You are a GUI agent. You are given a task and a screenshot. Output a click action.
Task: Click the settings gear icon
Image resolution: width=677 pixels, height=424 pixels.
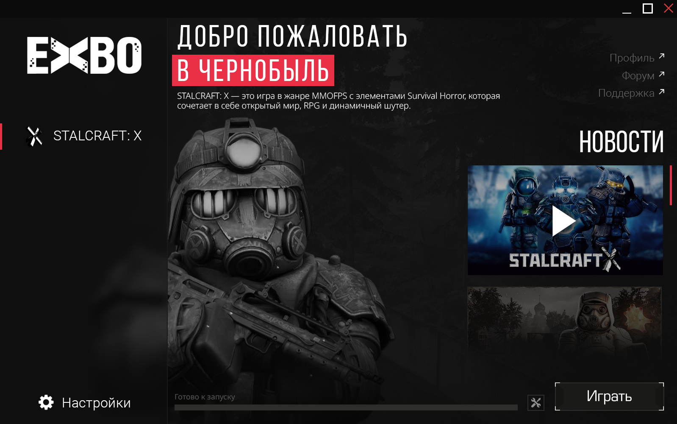[46, 402]
